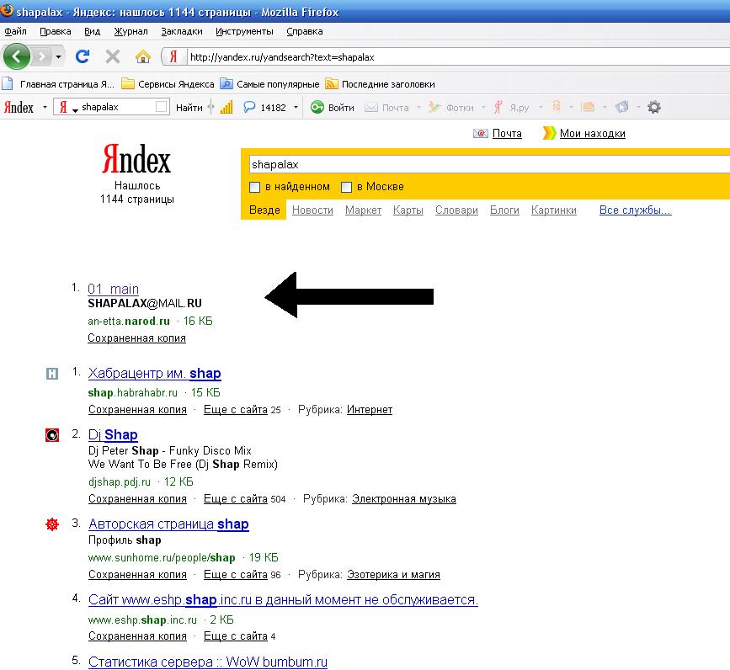Click the yellow signal-bars icon on Yandex toolbar

[x=226, y=108]
